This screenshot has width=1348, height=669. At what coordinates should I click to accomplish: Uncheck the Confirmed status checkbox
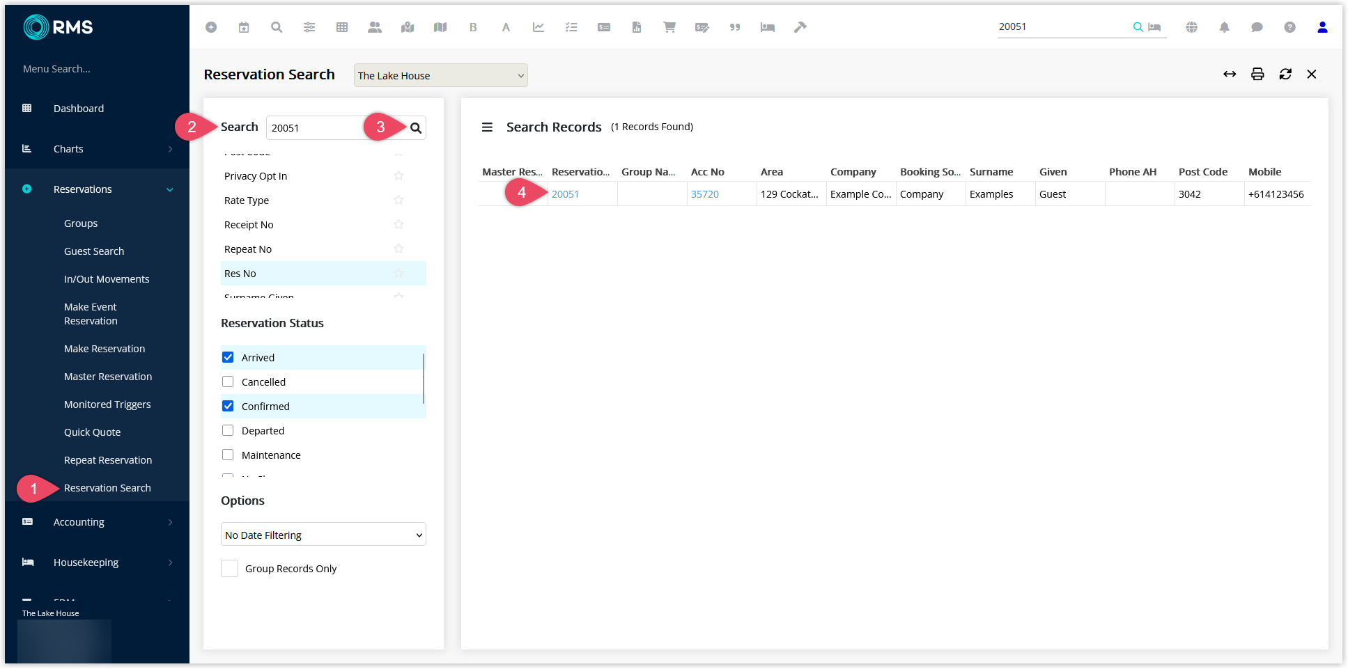(x=228, y=406)
